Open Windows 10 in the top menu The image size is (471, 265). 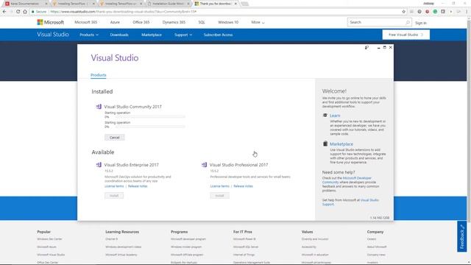click(228, 22)
